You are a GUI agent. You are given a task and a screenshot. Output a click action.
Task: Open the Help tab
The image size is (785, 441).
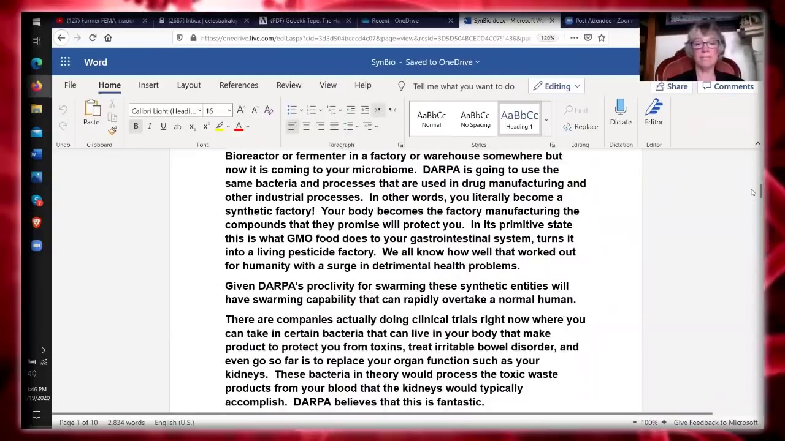tap(363, 85)
